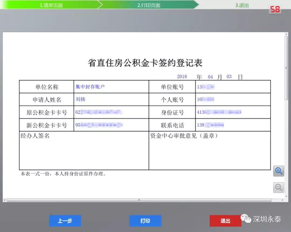Click the scrollbar down arrow
Viewport: 291px width, 232px height.
click(x=286, y=196)
